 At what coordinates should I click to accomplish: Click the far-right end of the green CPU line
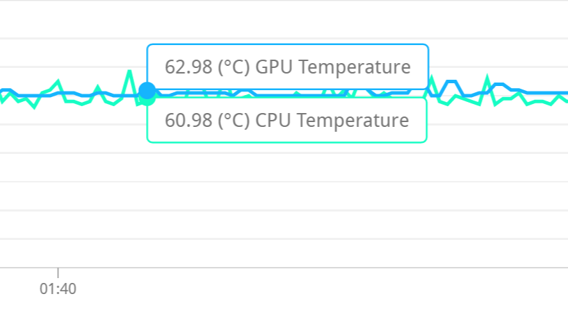(x=566, y=101)
